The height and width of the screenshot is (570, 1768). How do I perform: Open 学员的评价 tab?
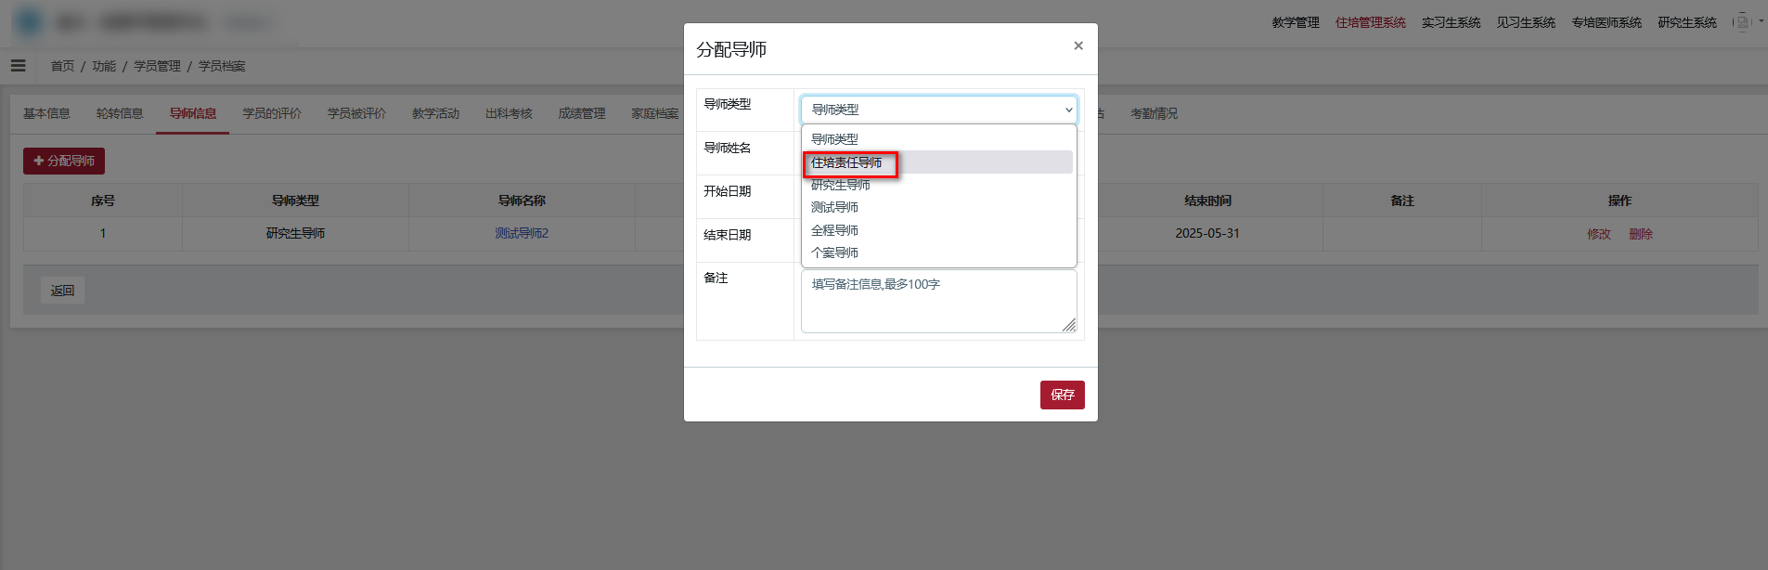tap(272, 113)
